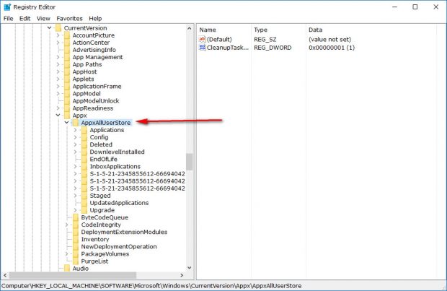Click the (Default) string value icon

203,39
